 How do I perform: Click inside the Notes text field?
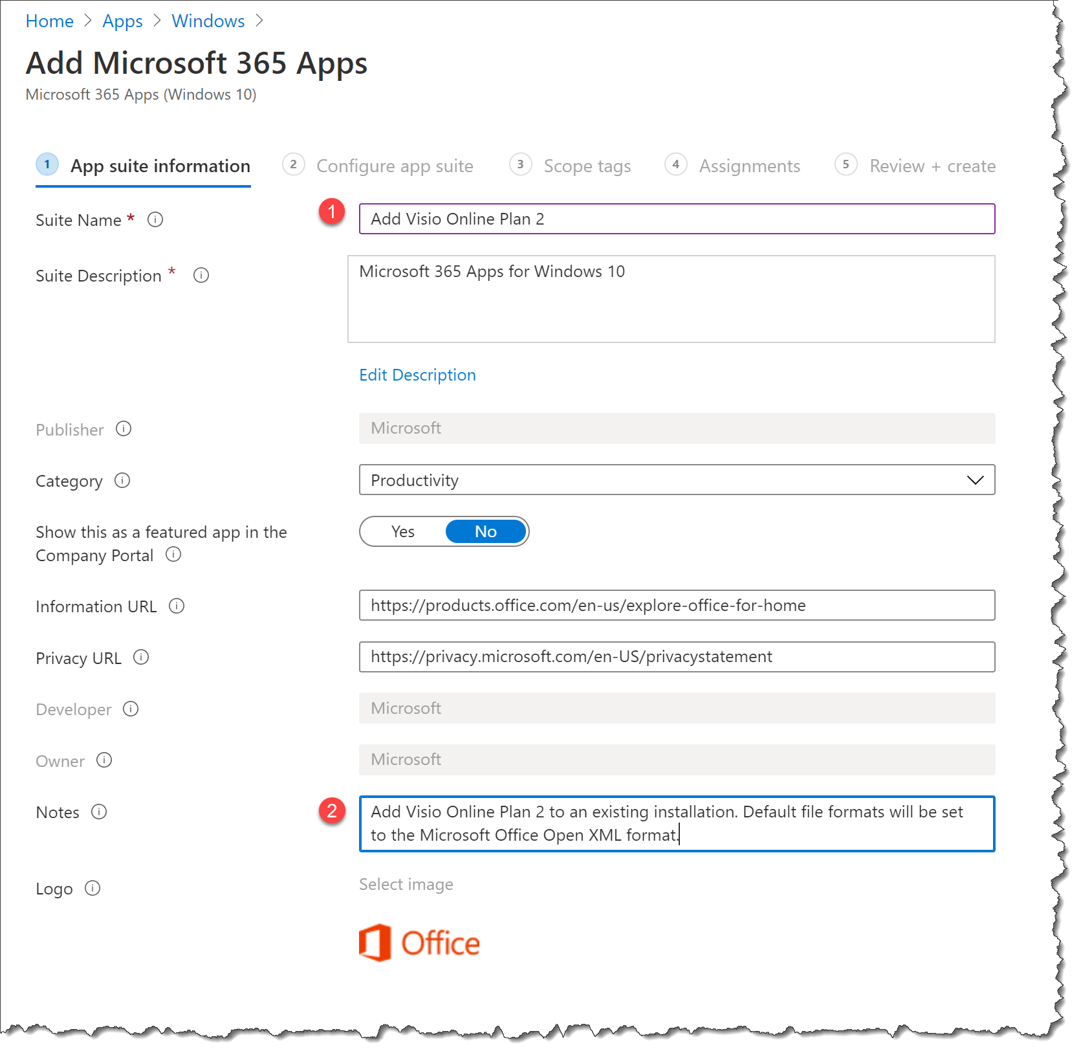tap(676, 823)
